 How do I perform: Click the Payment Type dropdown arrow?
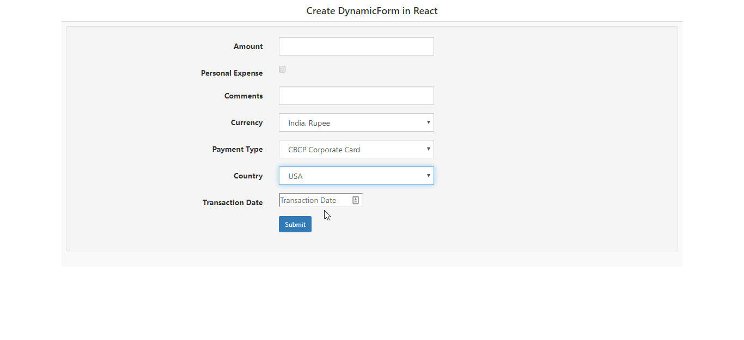429,149
